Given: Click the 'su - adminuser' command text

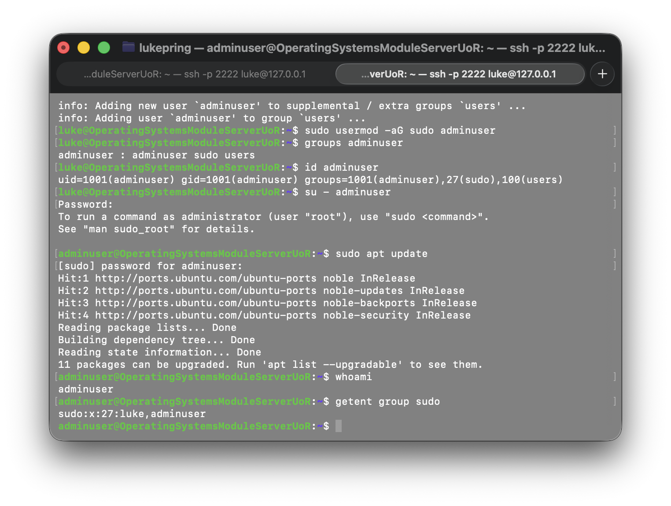Looking at the screenshot, I should (x=347, y=192).
